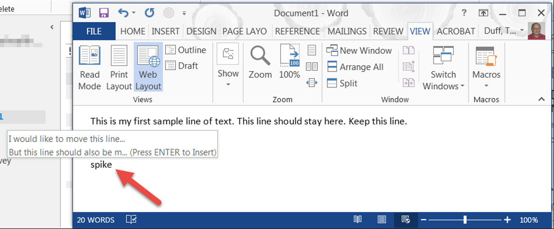Image resolution: width=554 pixels, height=229 pixels.
Task: Click the Save icon in the title bar
Action: (104, 13)
